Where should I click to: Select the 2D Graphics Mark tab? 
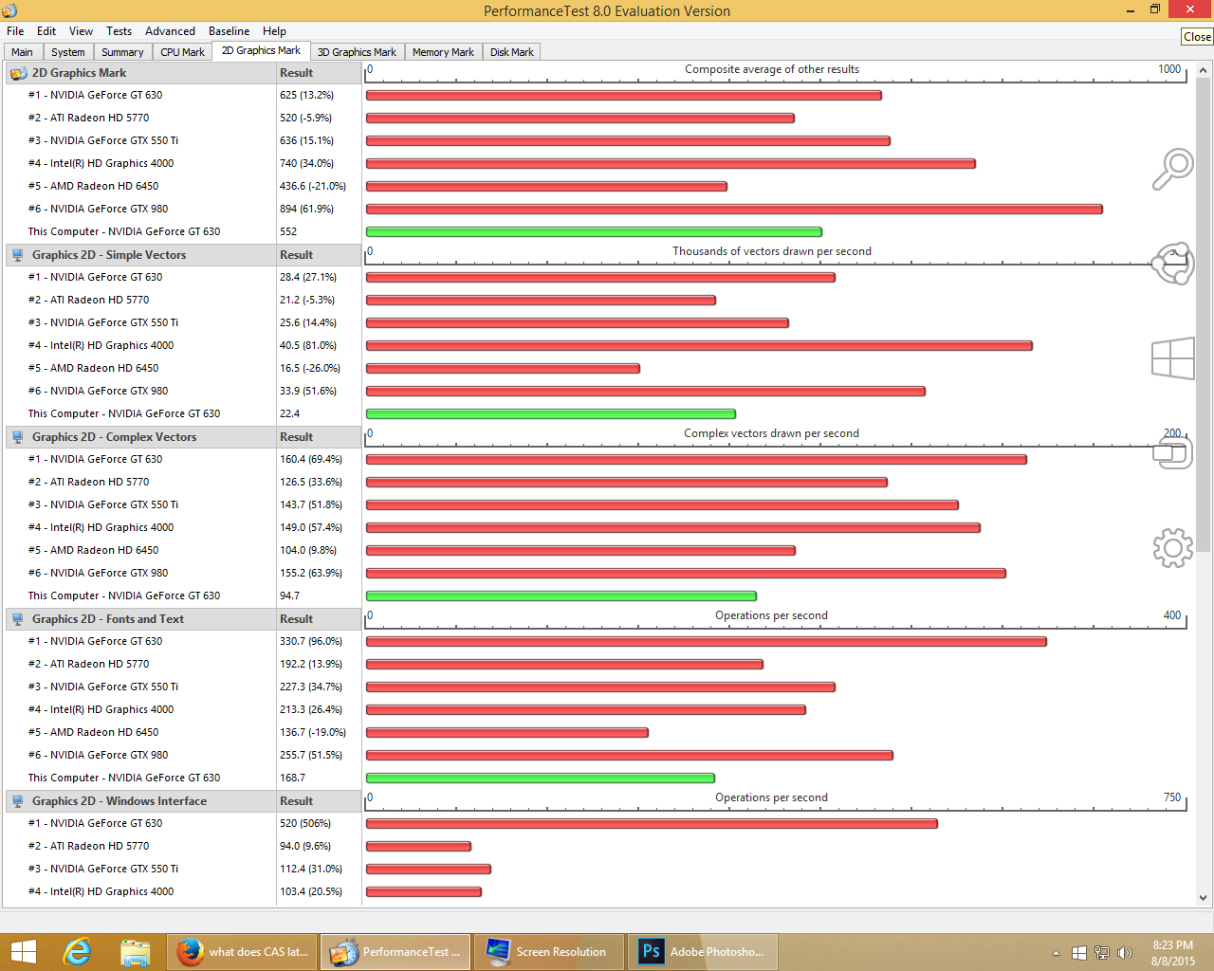[261, 51]
